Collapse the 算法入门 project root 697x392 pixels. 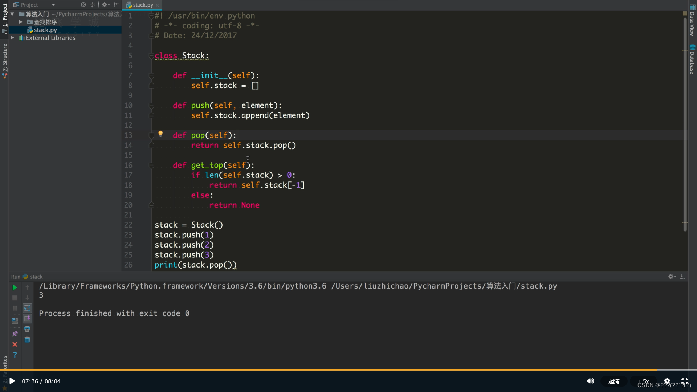coord(12,14)
